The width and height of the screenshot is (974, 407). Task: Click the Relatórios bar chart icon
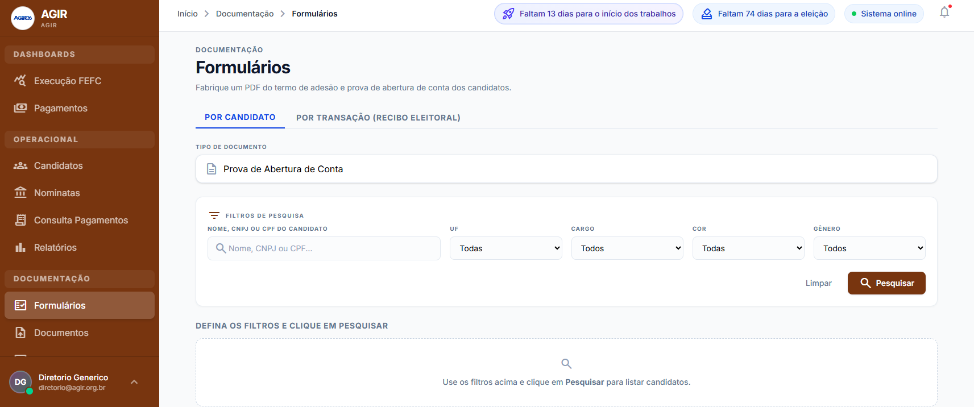[x=20, y=247]
